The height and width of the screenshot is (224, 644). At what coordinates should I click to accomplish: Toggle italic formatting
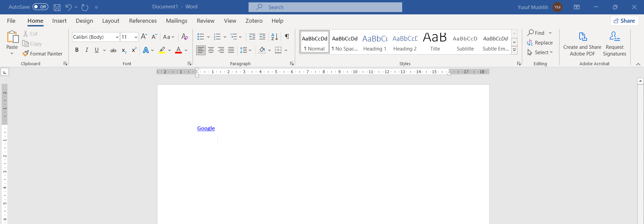[87, 50]
